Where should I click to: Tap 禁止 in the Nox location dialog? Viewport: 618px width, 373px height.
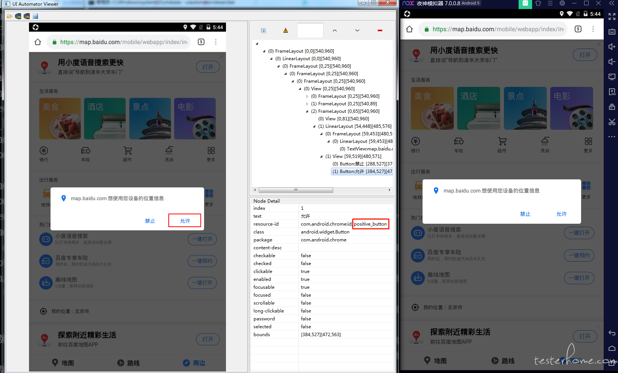[525, 214]
